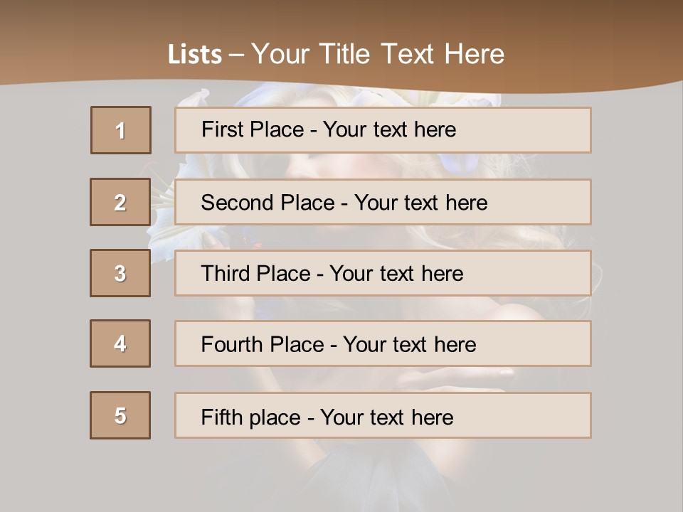Click the Fourth Place text box
Viewport: 683px width, 512px height.
tap(383, 344)
